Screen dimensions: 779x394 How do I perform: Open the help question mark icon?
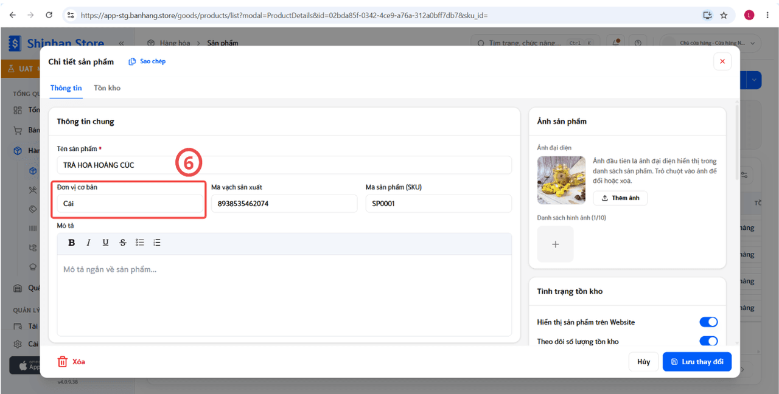pyautogui.click(x=638, y=43)
